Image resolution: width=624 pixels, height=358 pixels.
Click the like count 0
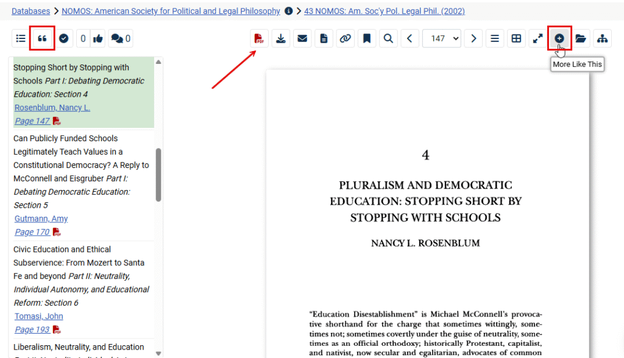(x=83, y=38)
